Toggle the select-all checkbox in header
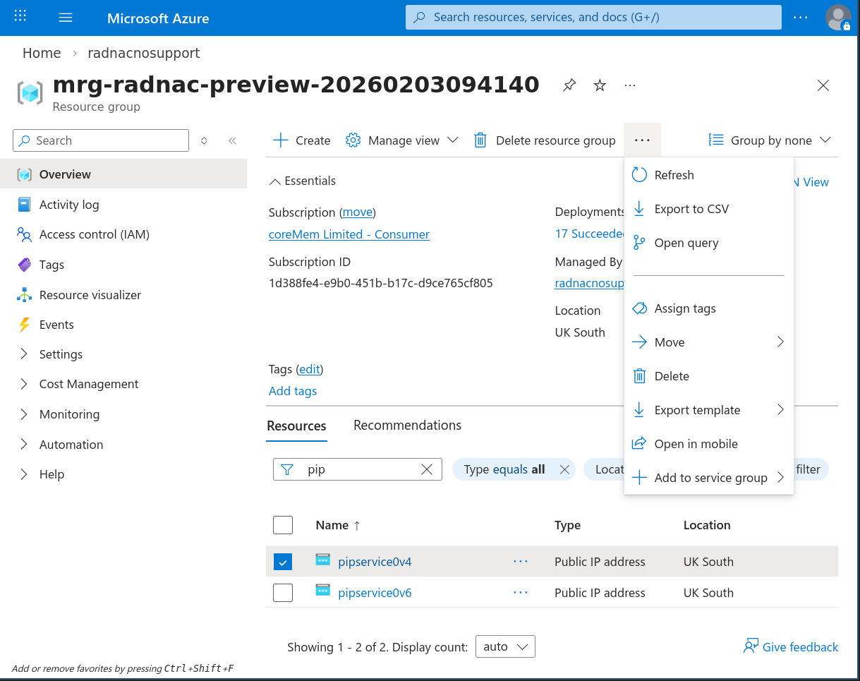This screenshot has width=860, height=681. [x=283, y=525]
